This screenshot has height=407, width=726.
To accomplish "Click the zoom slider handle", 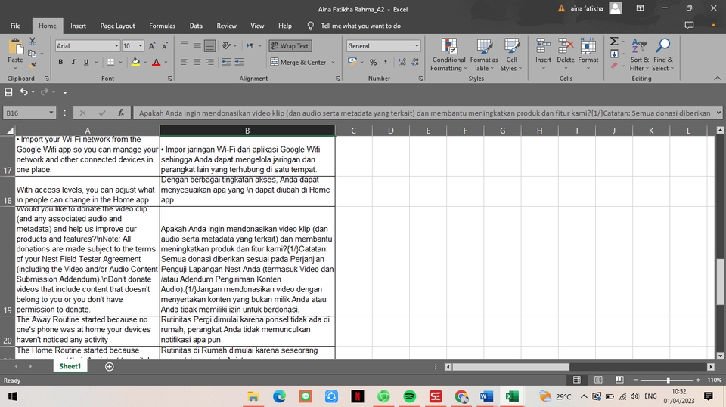I will coord(668,380).
